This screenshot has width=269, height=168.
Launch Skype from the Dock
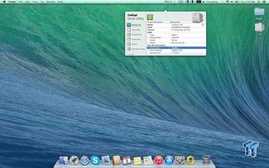[x=95, y=160]
